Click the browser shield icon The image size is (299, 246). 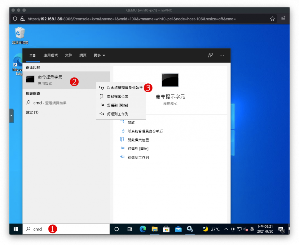pos(15,19)
